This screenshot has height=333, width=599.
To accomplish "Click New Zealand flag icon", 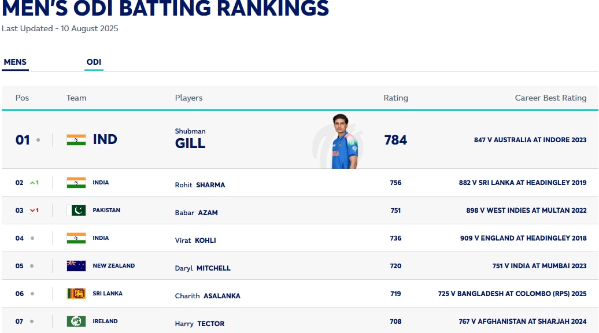I will tap(76, 266).
